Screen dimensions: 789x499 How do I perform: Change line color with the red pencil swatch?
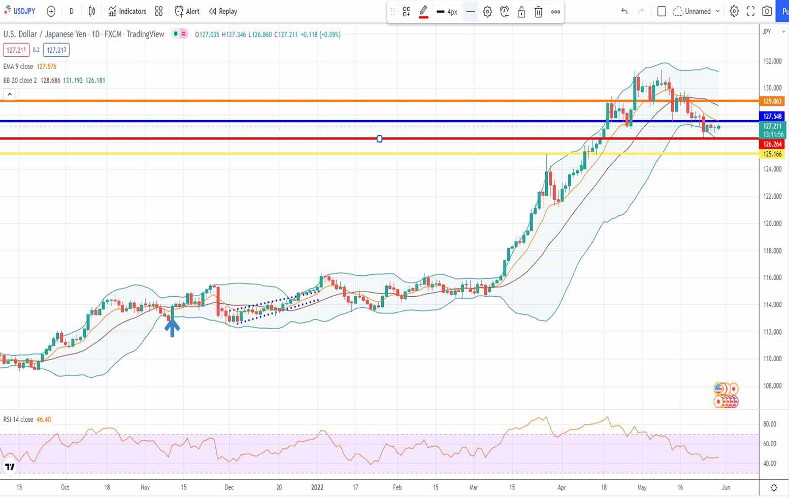(x=423, y=12)
